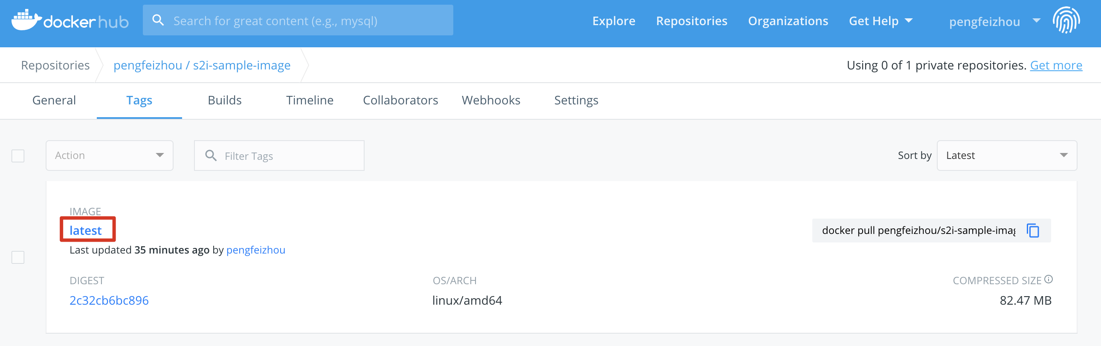Screen dimensions: 1101x346
Task: Click into the Filter Tags field
Action: 279,156
